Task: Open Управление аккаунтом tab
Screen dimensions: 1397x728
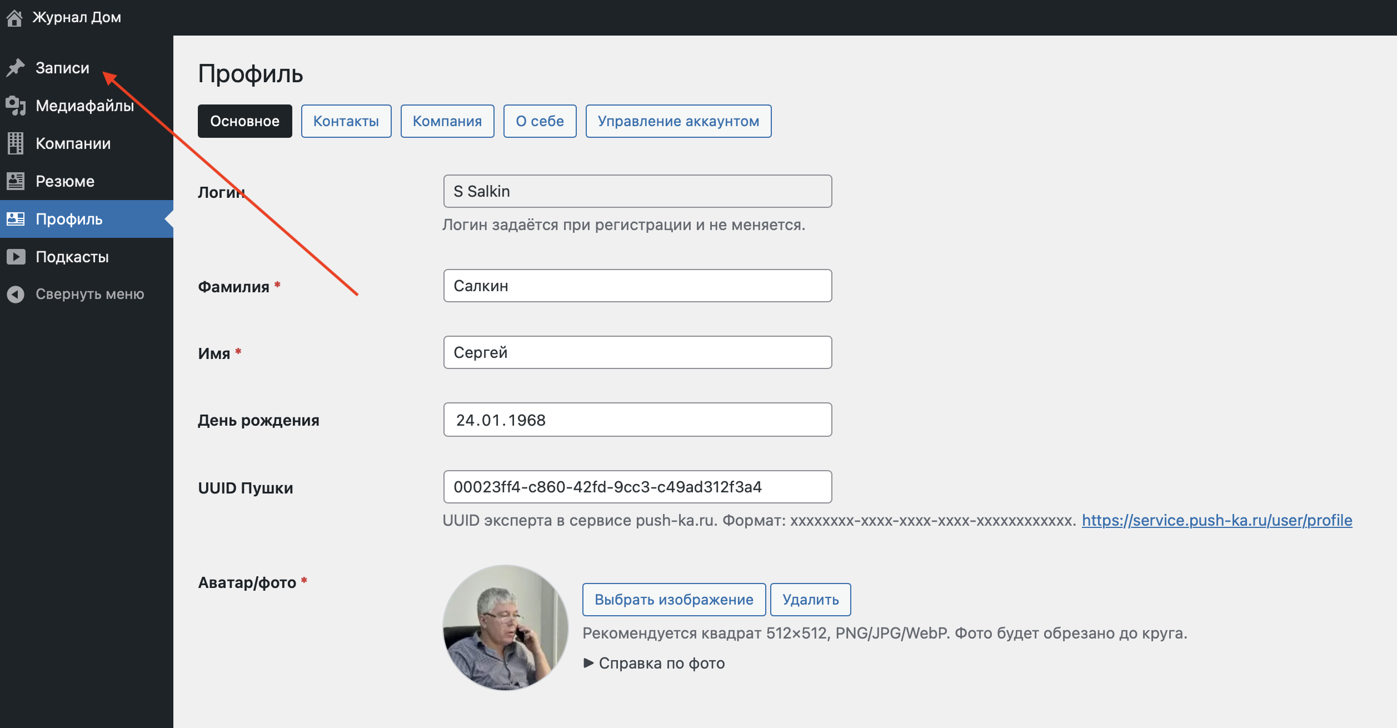Action: click(x=678, y=121)
